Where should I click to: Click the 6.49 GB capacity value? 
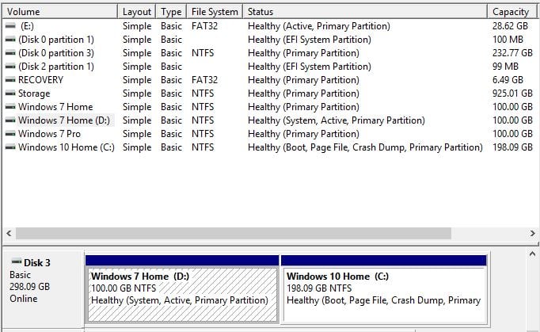[508, 80]
